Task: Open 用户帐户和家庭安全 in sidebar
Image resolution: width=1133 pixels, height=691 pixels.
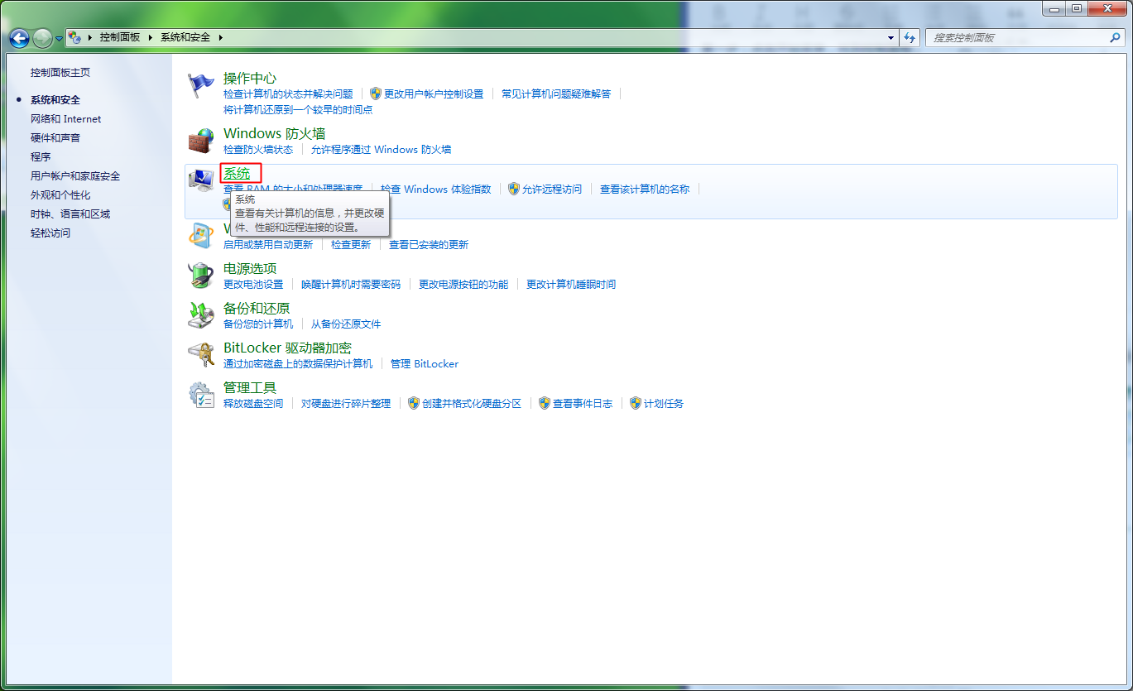Action: (x=75, y=176)
